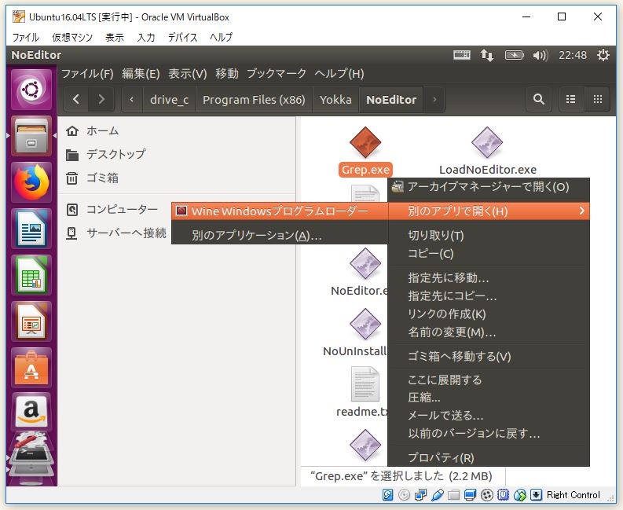
Task: Choose リンクの作成(K) menu entry
Action: tap(489, 314)
